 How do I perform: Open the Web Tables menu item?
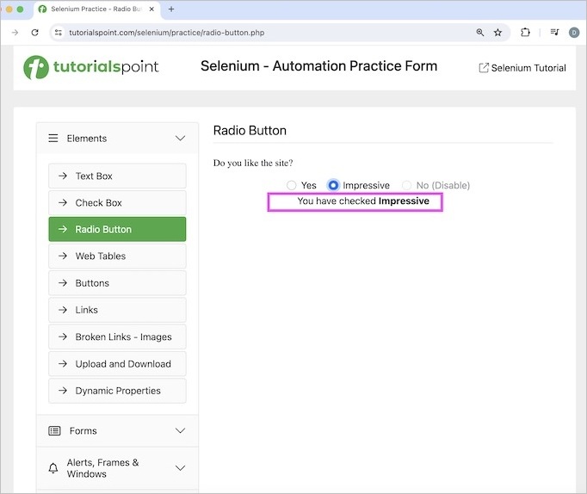117,256
